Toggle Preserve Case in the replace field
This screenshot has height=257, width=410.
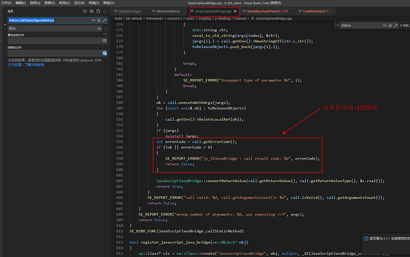pos(97,28)
